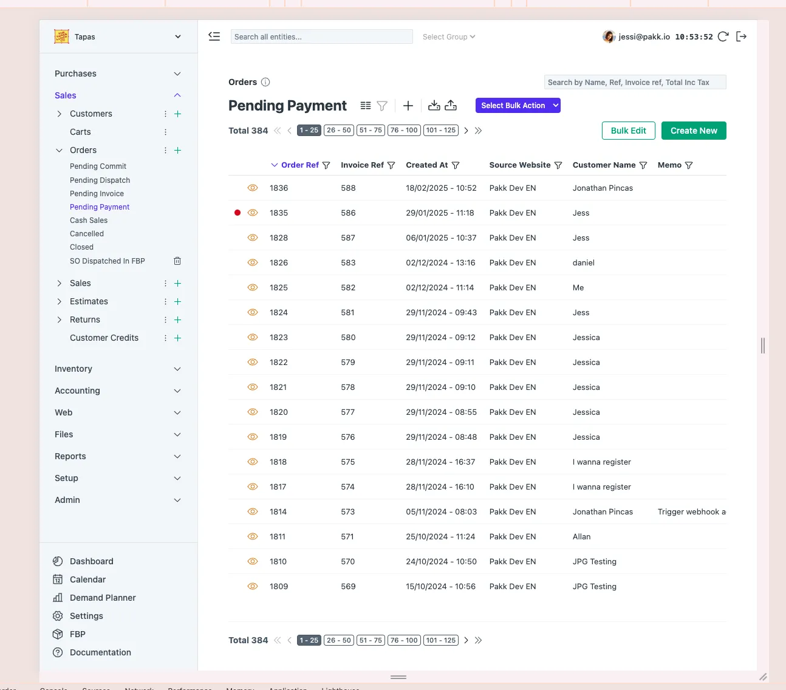Click the Create New button

click(694, 130)
